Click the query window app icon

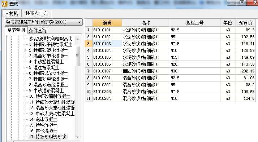(4, 4)
